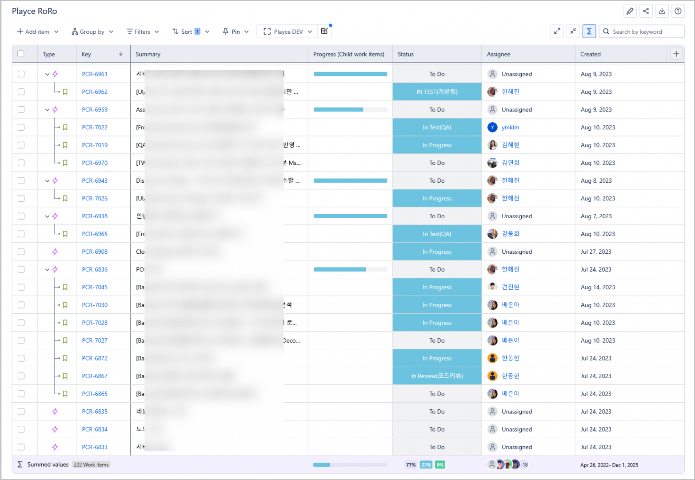The image size is (695, 480).
Task: Click the column layout settings icon
Action: (x=325, y=31)
